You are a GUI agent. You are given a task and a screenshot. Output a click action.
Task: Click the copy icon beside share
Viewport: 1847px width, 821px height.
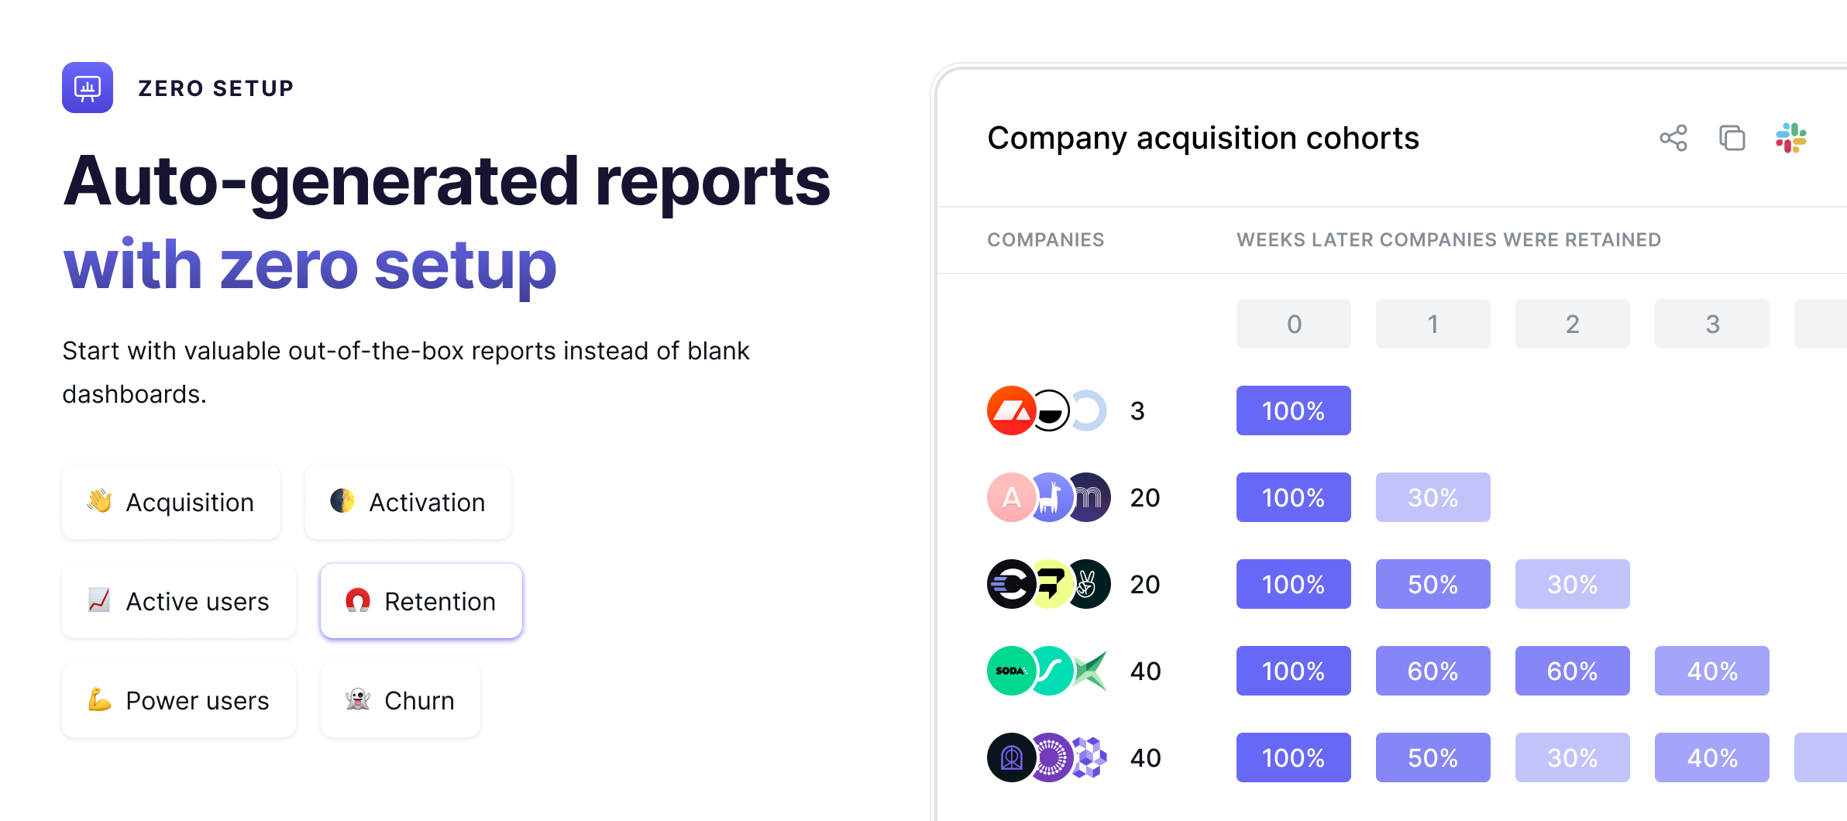(1732, 138)
